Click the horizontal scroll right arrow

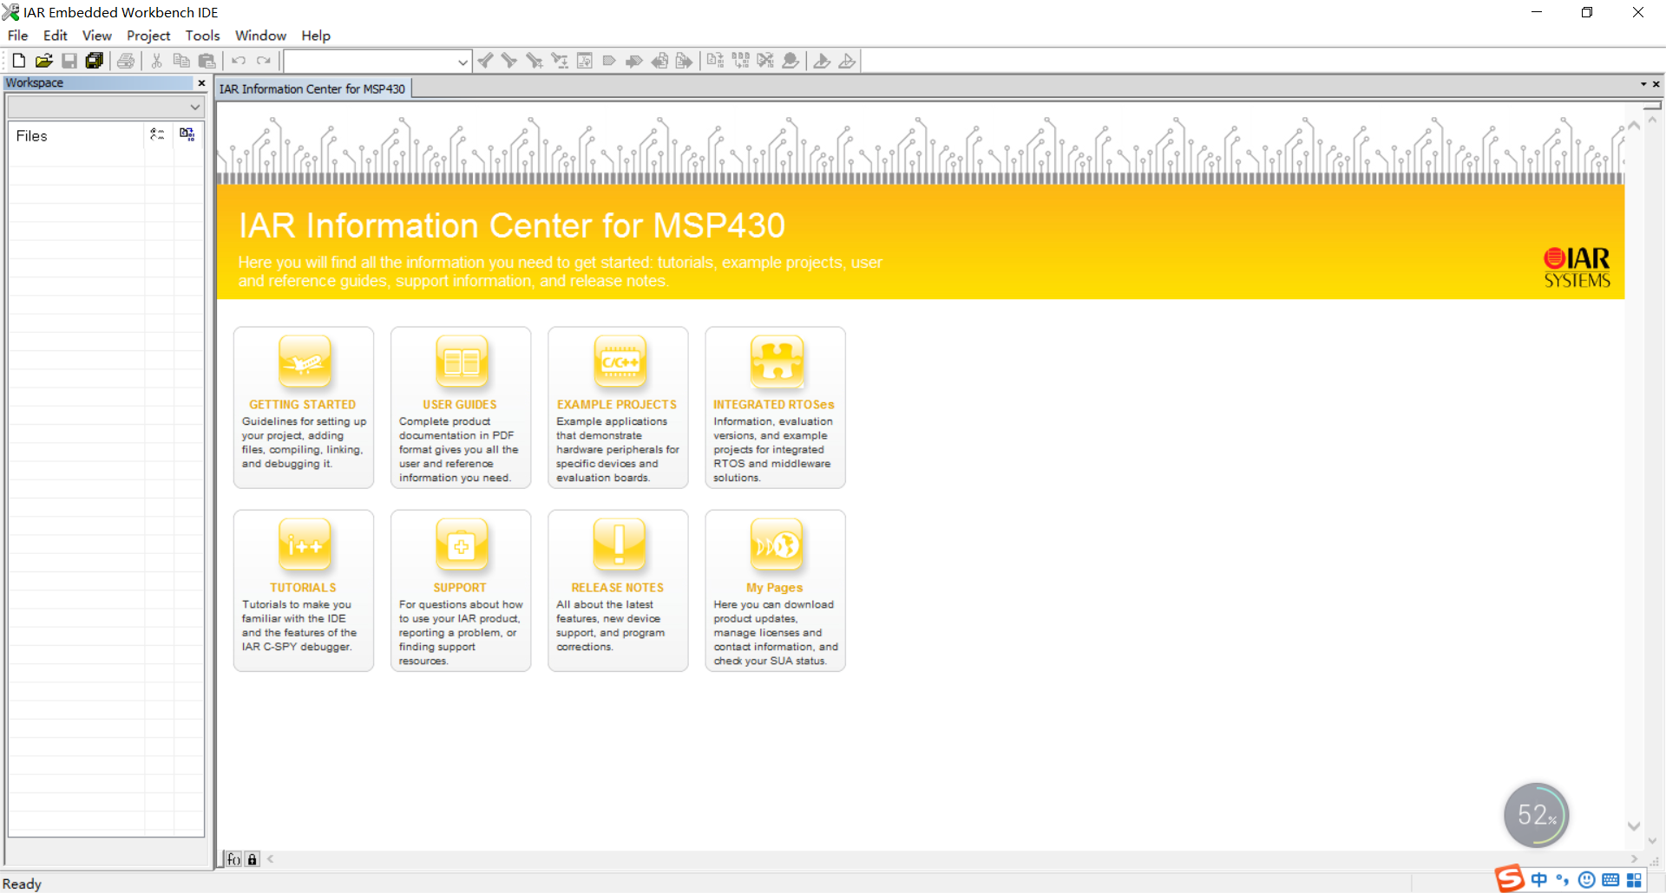(x=1635, y=859)
